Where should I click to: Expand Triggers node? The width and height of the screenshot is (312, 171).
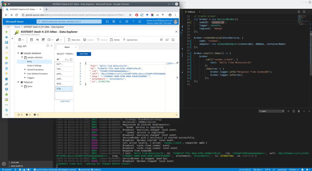tap(25, 78)
